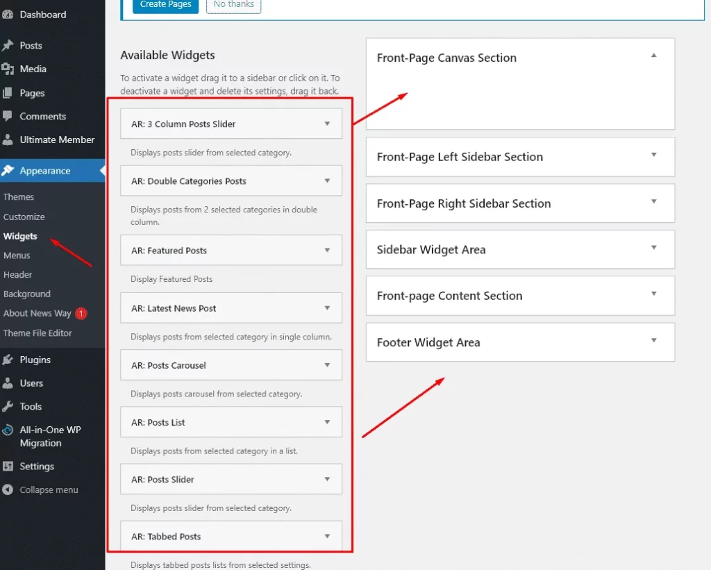Expand AR: 3 Column Posts Slider widget
Viewport: 711px width, 570px height.
coord(327,124)
